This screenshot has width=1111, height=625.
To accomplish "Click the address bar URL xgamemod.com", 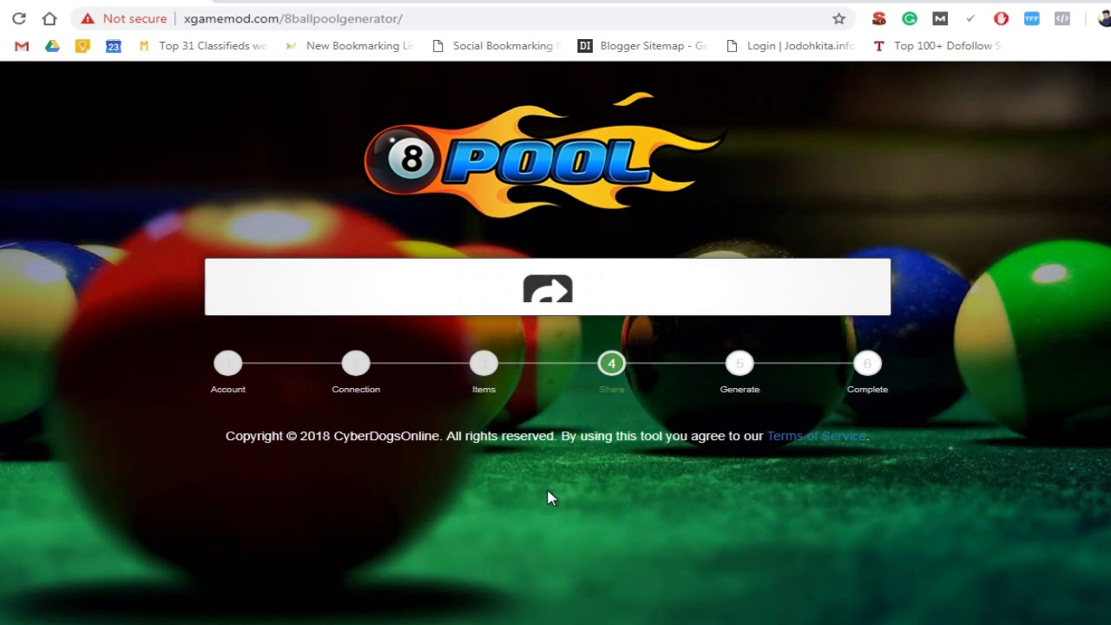I will (293, 18).
